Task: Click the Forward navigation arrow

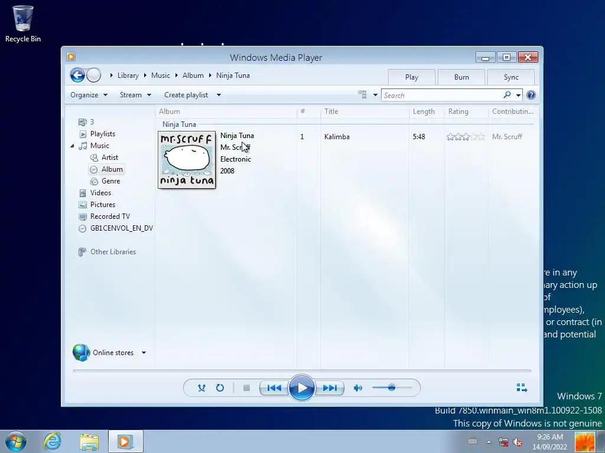Action: 94,75
